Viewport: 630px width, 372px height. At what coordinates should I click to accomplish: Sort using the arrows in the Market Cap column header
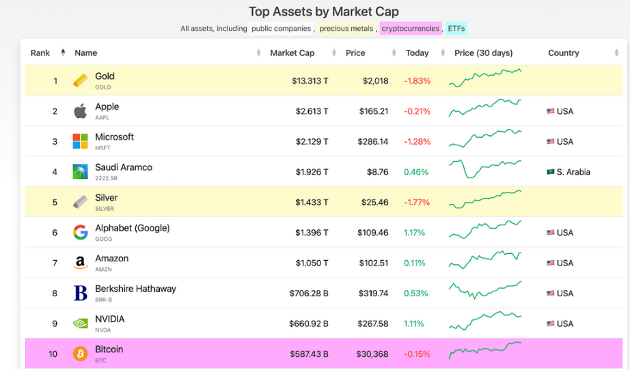(334, 53)
